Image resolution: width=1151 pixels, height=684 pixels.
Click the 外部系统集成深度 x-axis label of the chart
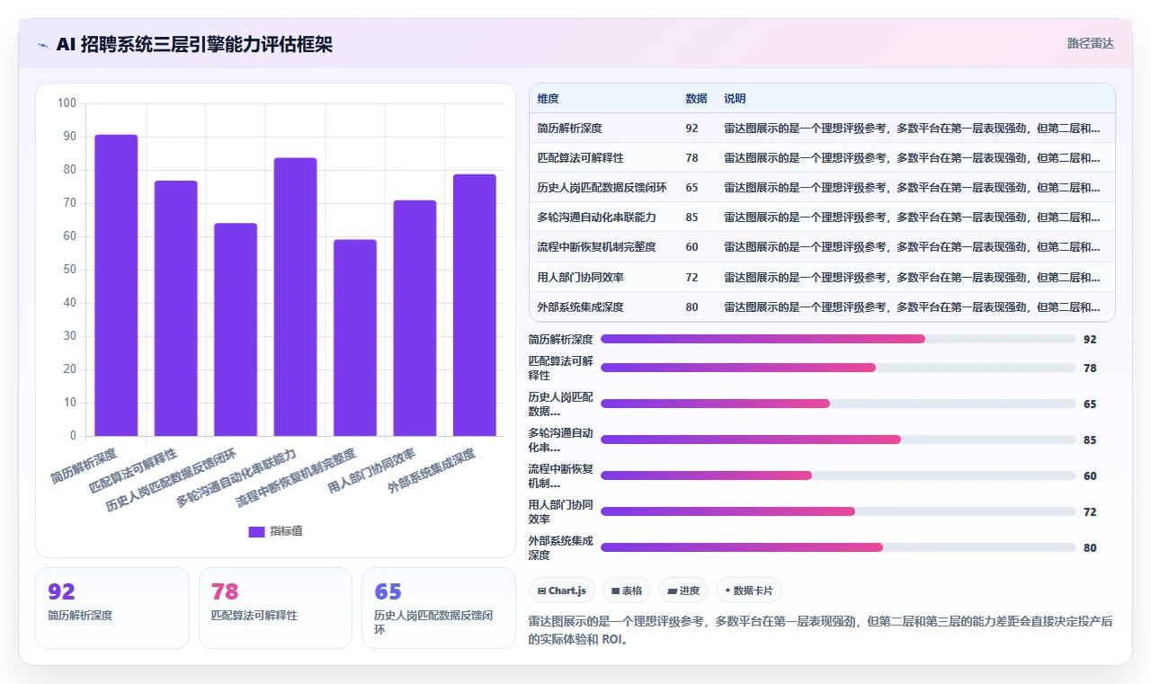pos(433,470)
